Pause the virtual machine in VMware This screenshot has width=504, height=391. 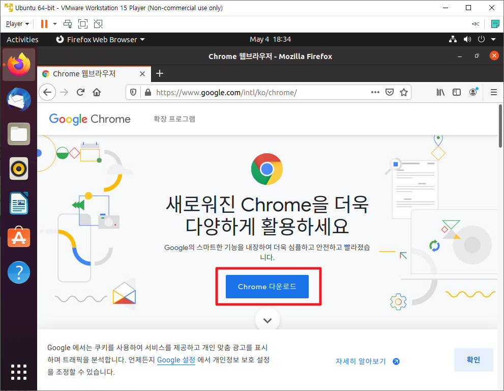(x=44, y=24)
